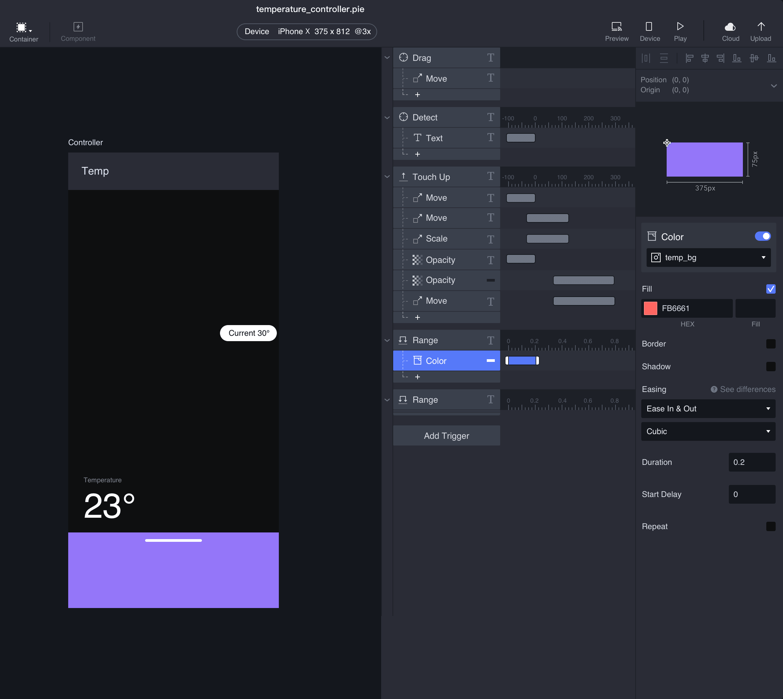Open the Cloud icon
783x699 pixels.
click(x=730, y=27)
